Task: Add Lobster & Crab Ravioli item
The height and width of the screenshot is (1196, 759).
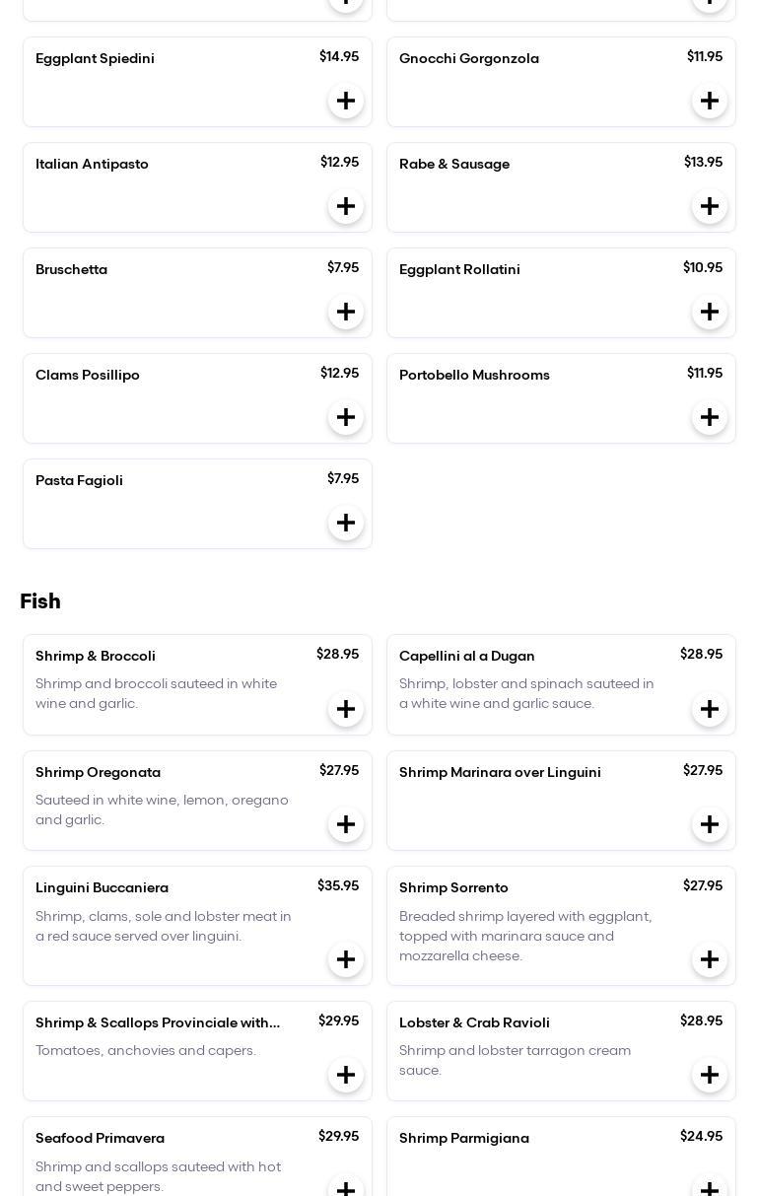Action: pos(710,1075)
